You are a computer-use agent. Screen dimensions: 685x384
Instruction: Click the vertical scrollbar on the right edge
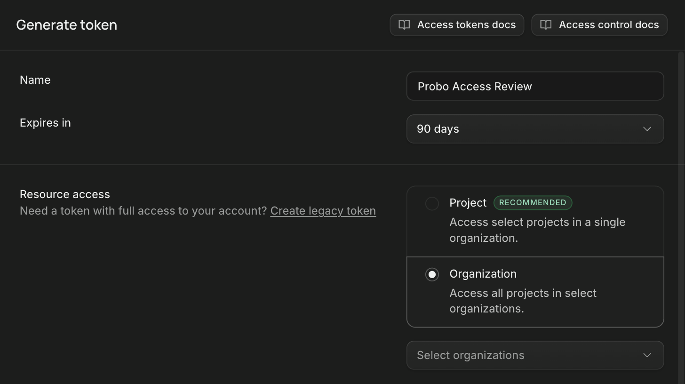(681, 216)
